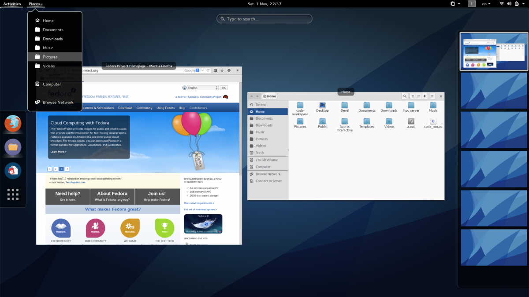Screen dimensions: 529x297
Task: Open the Help link in Fedora navbar
Action: pyautogui.click(x=182, y=108)
